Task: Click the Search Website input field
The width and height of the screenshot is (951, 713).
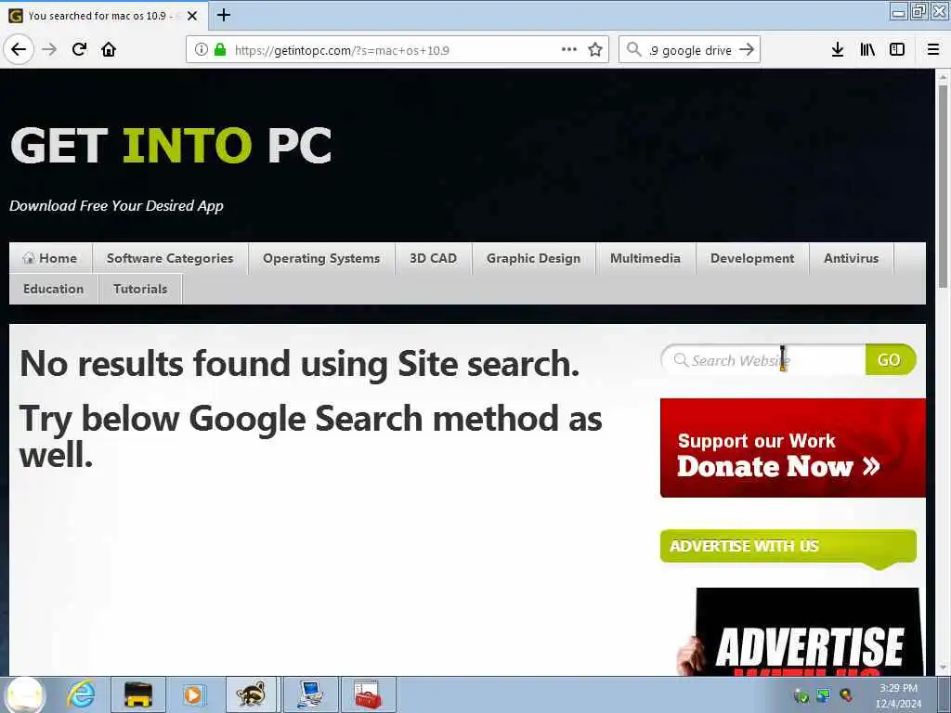Action: 763,360
